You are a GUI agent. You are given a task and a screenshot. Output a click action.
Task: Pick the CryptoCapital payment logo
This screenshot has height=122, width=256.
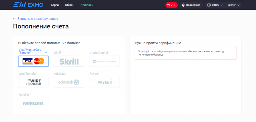104,61
